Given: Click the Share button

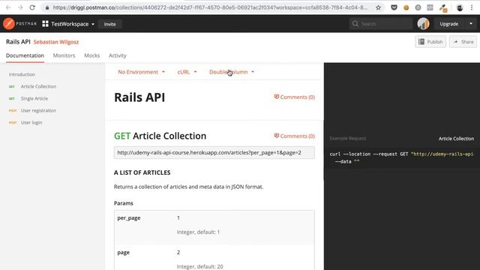Looking at the screenshot, I should 463,42.
